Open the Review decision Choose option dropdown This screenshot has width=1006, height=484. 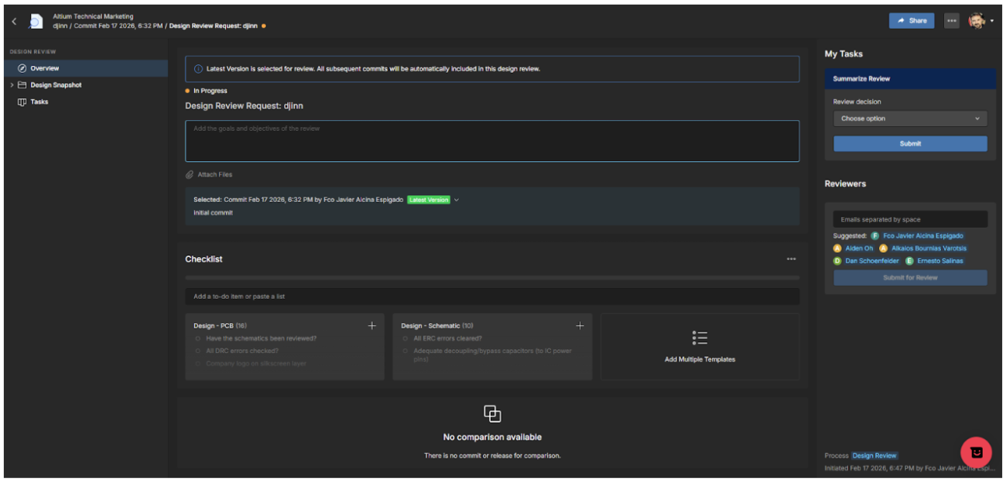pyautogui.click(x=910, y=119)
